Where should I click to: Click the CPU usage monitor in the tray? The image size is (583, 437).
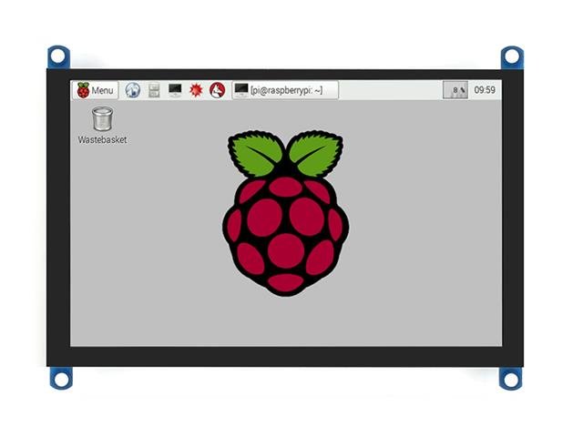pyautogui.click(x=455, y=90)
